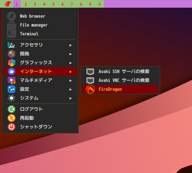Click the Avahi SSH network port icon

click(x=90, y=72)
